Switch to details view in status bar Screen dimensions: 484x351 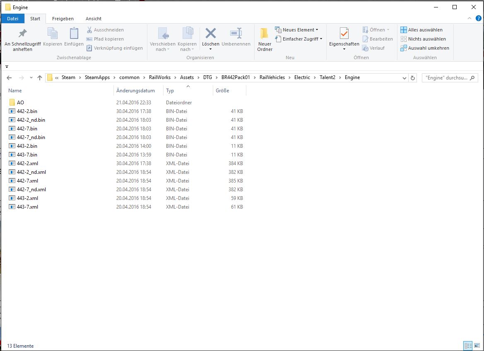[468, 346]
